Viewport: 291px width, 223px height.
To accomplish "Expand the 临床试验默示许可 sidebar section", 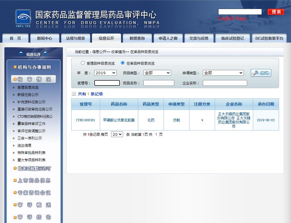I will 34,168.
